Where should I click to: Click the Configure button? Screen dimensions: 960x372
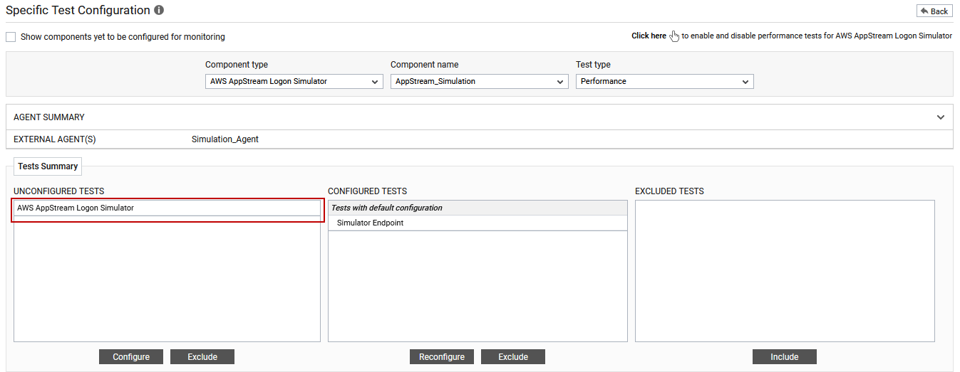(131, 357)
